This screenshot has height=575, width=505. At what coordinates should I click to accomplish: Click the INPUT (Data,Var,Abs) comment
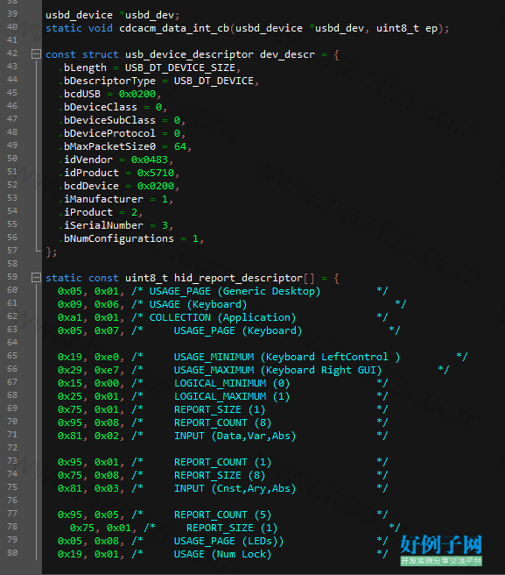(x=235, y=436)
